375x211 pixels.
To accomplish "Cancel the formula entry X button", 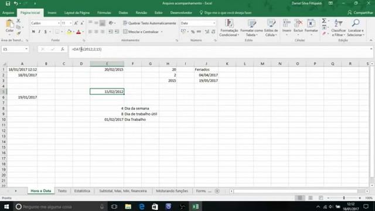I will click(43, 49).
